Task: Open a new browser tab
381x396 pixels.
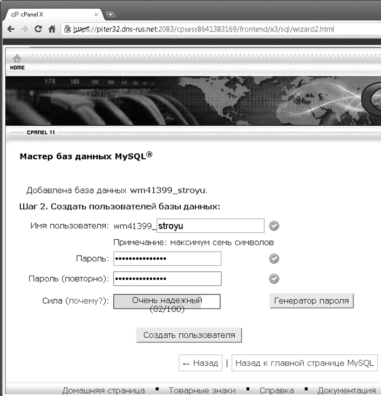Action: pyautogui.click(x=110, y=15)
